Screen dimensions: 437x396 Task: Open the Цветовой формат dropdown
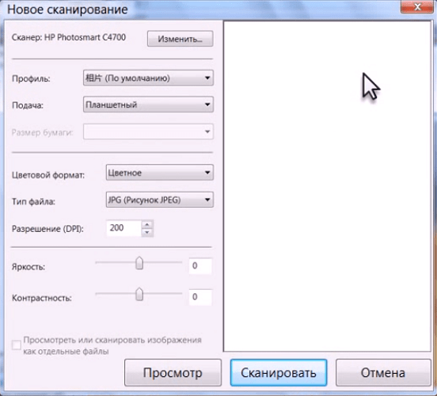point(160,173)
